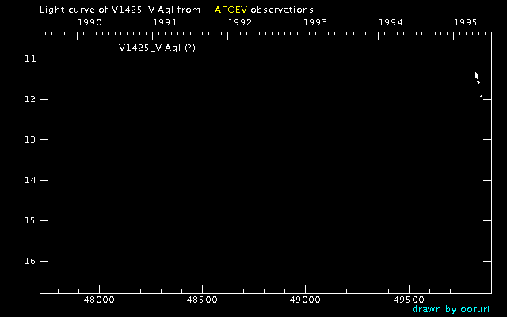Click the 48000 Julian date axis label
Viewport: 507px width, 317px height.
(x=99, y=301)
